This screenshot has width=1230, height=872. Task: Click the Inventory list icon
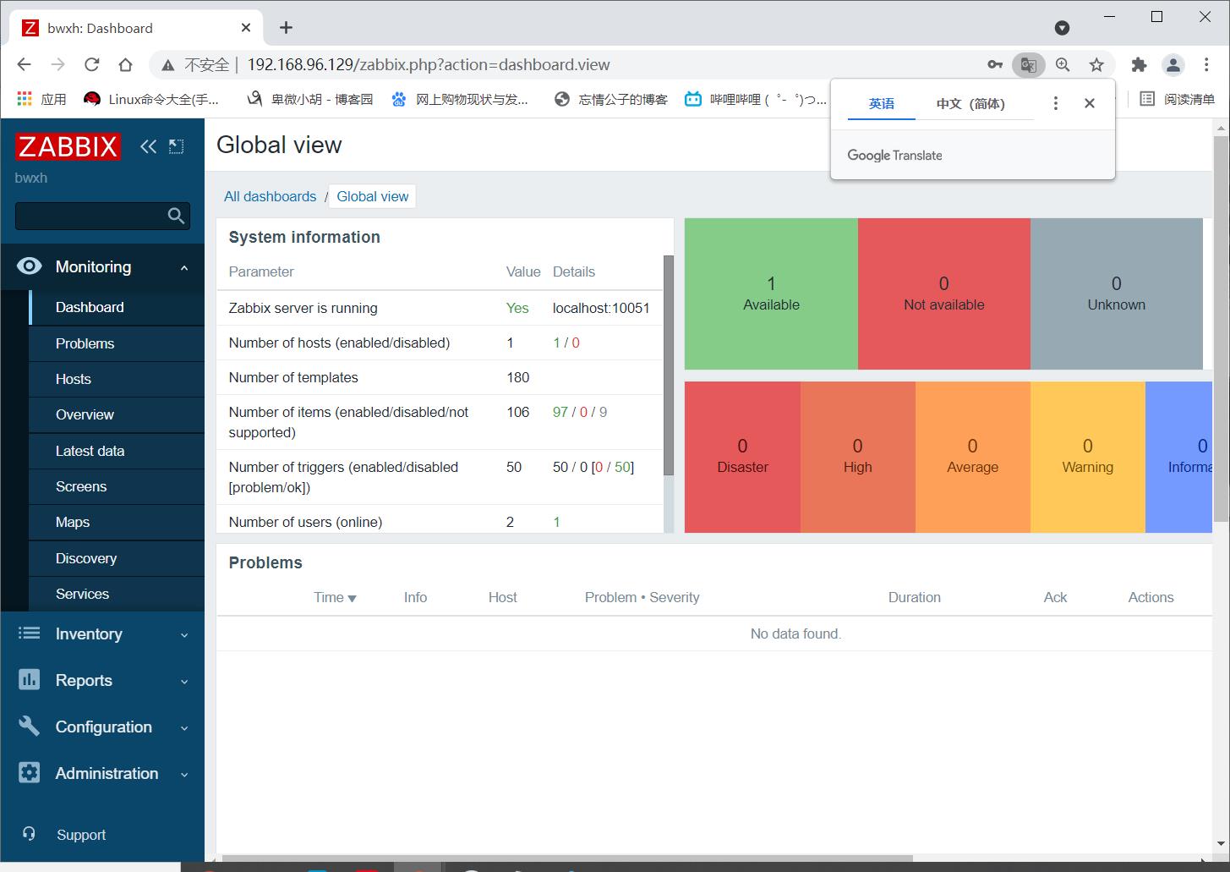pyautogui.click(x=29, y=633)
